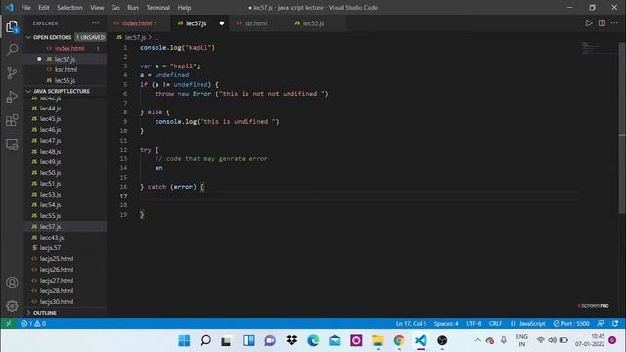The image size is (626, 352).
Task: Open ksr.html in Open Editors list
Action: click(66, 69)
